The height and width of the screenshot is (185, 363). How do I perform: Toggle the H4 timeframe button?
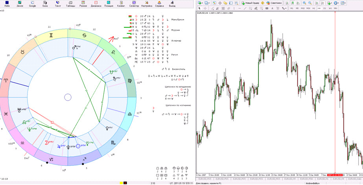click(319, 8)
